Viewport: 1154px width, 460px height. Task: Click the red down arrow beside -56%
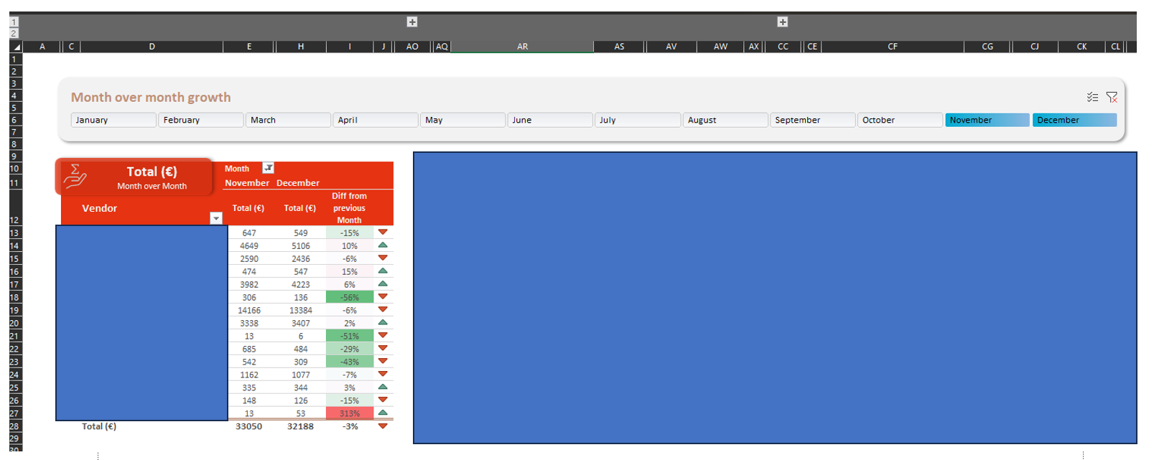click(383, 296)
